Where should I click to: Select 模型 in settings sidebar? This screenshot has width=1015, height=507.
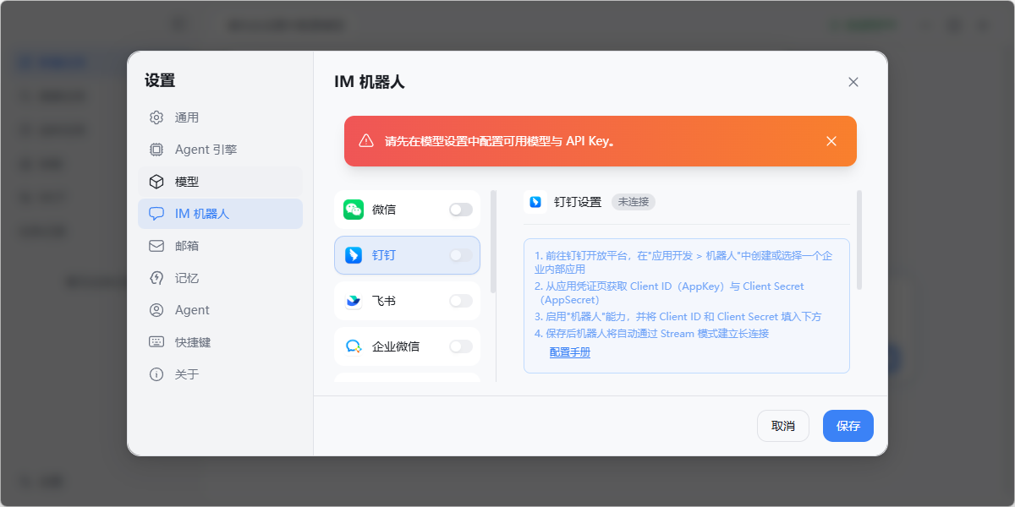click(186, 182)
